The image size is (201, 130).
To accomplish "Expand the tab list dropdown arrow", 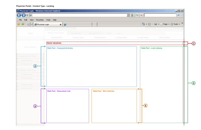I will (x=32, y=24).
